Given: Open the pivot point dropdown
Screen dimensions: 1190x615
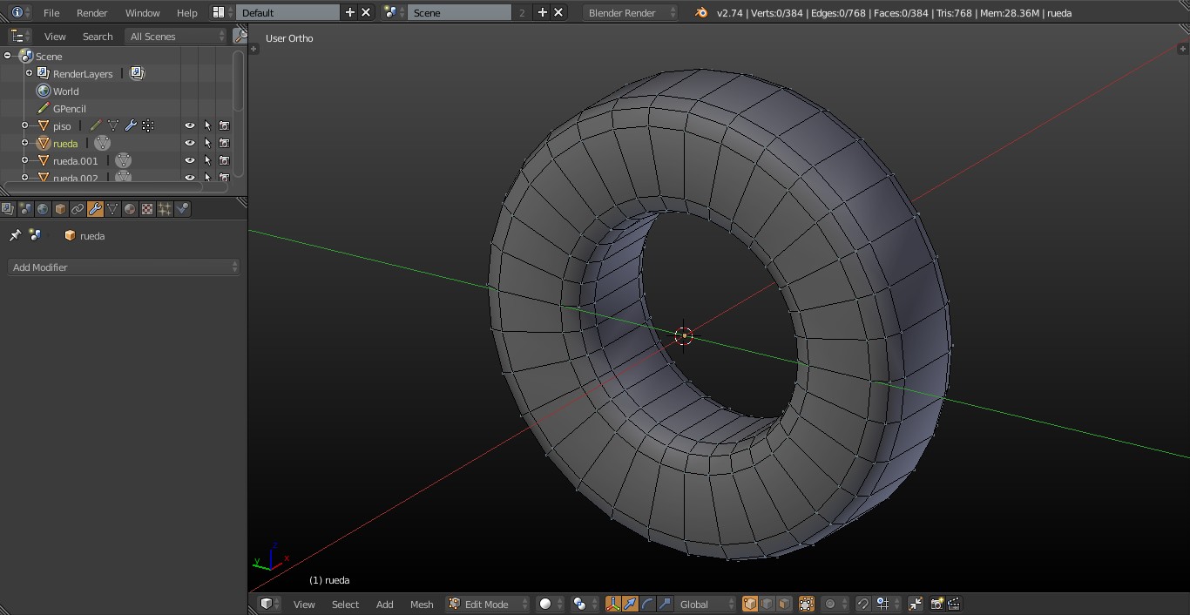Looking at the screenshot, I should [x=585, y=604].
